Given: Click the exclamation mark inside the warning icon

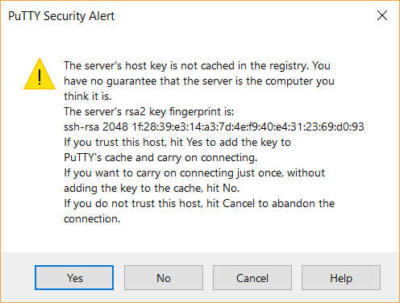Looking at the screenshot, I should (40, 77).
